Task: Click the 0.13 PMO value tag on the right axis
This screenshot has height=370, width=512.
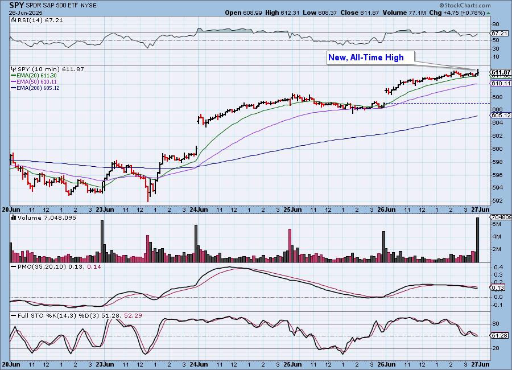Action: [498, 287]
